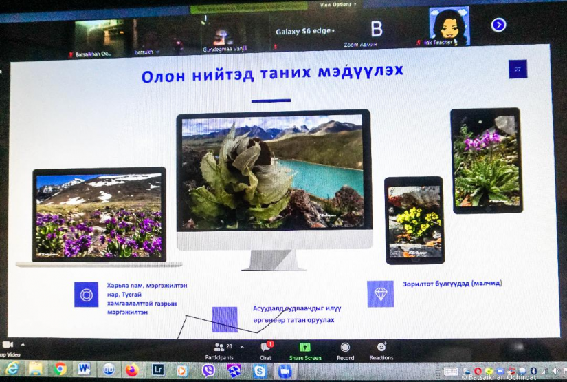567x382 pixels.
Task: Open the purple taskbar icon next to Viber
Action: [x=234, y=371]
